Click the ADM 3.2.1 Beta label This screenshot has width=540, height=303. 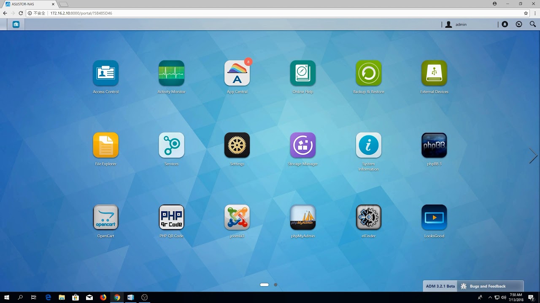pos(440,286)
